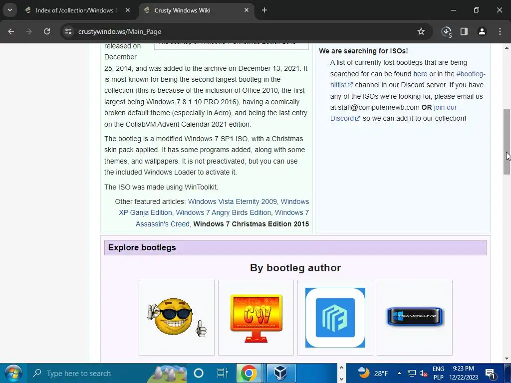The height and width of the screenshot is (383, 511).
Task: Open Chrome downloads indicator
Action: pos(447,31)
